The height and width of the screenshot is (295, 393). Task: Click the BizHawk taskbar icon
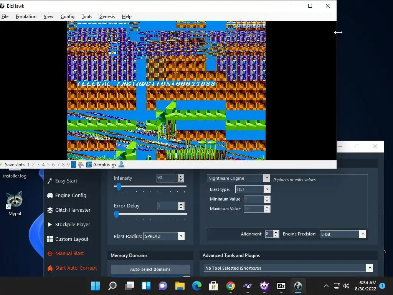(298, 286)
